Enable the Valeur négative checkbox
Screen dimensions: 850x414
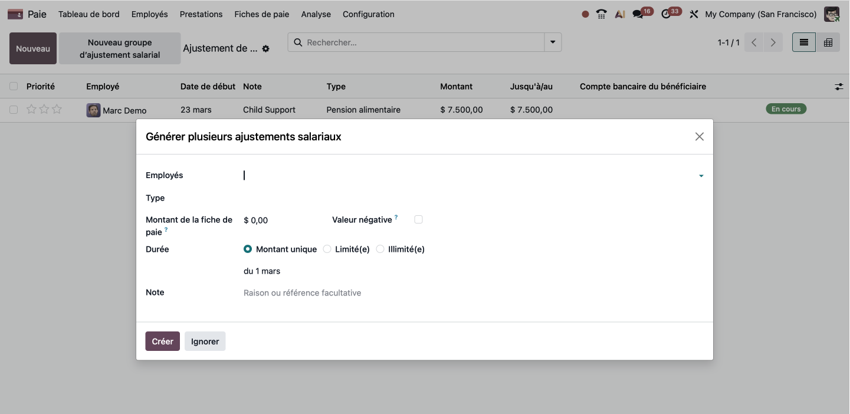point(418,219)
